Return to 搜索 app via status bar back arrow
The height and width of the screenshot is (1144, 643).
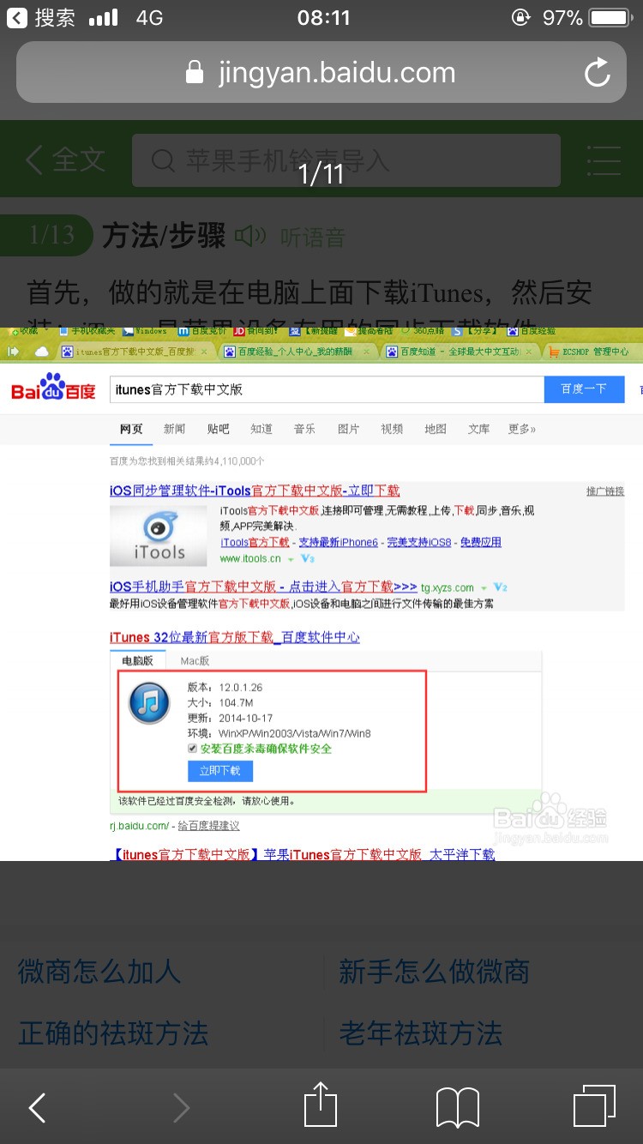tap(16, 17)
